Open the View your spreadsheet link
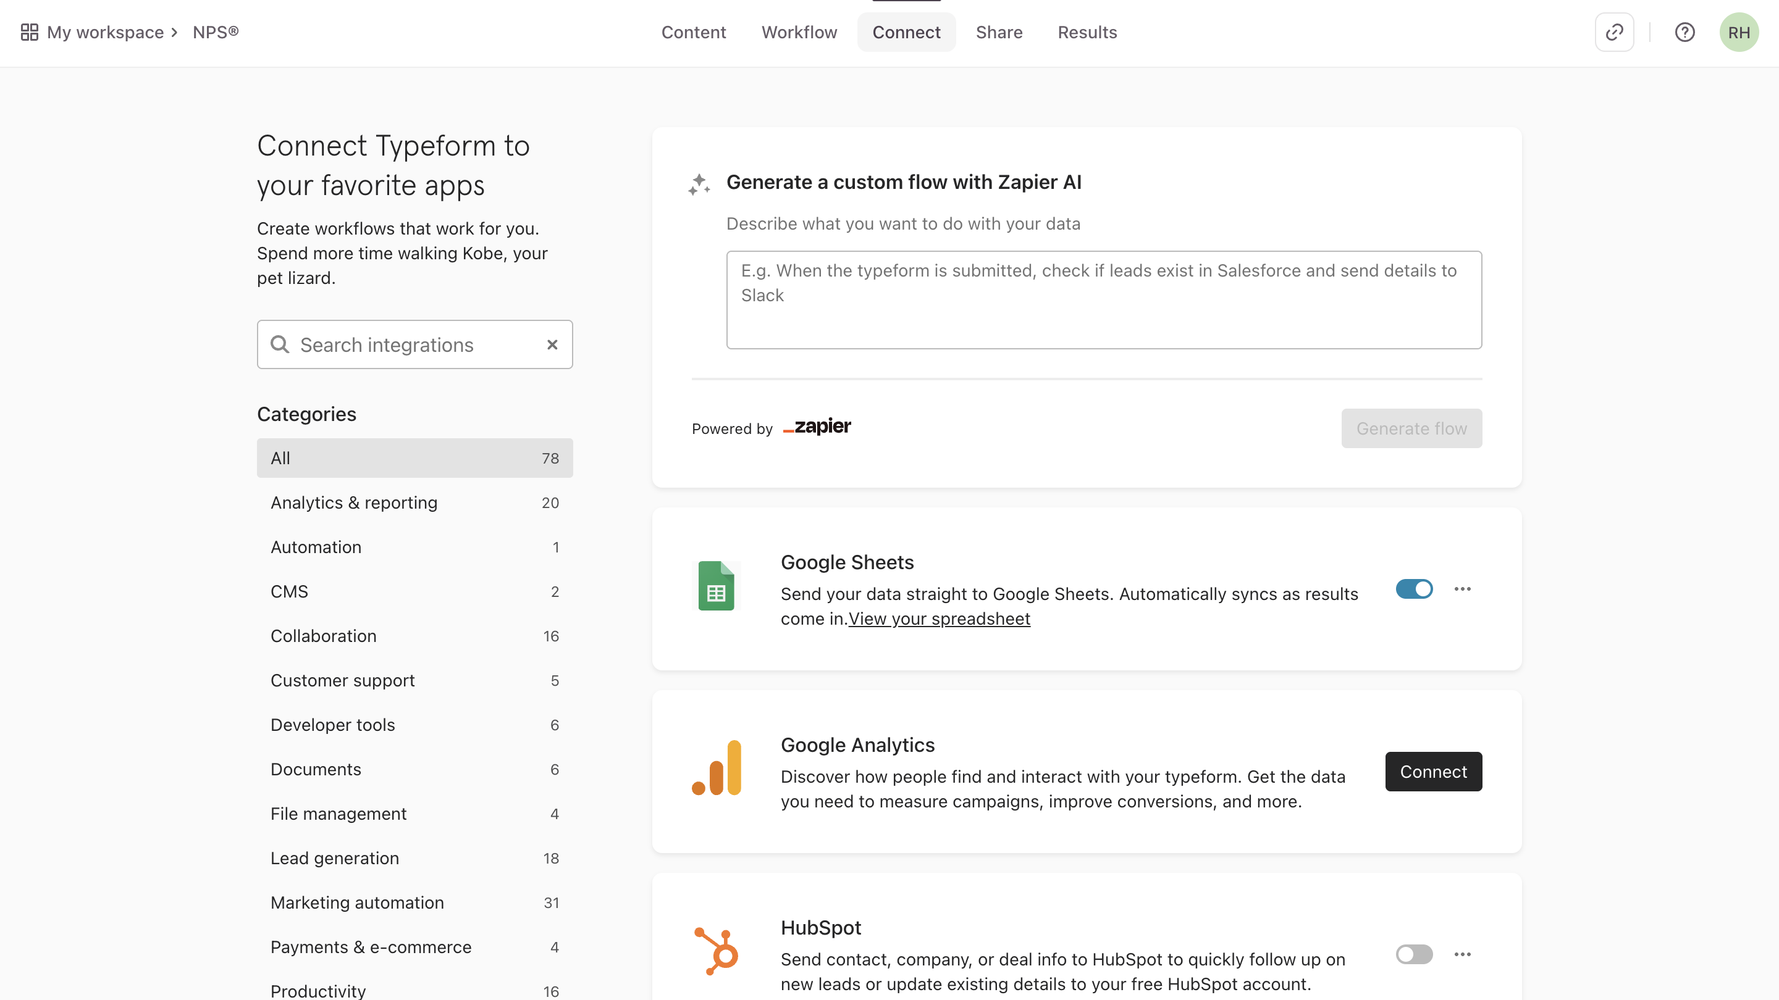 [x=939, y=619]
